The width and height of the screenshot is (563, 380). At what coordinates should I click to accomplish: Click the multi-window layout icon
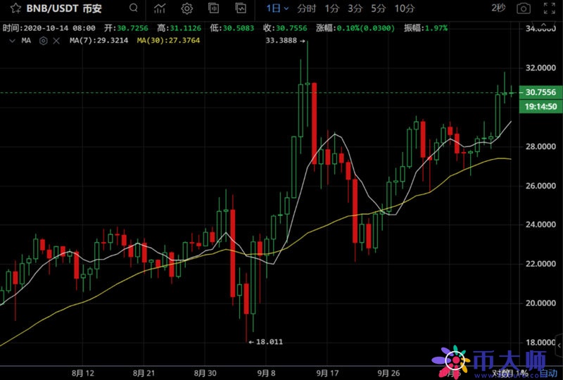[x=214, y=9]
